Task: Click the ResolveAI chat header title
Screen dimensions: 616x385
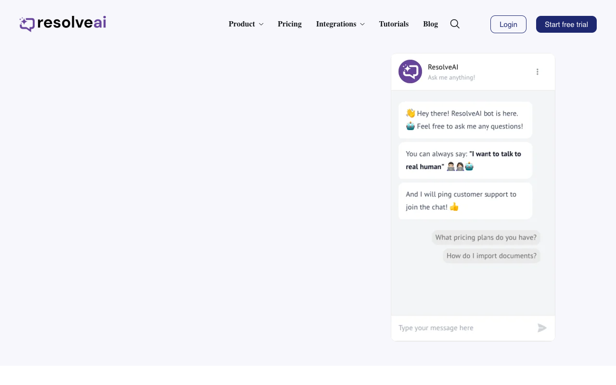Action: pos(443,67)
